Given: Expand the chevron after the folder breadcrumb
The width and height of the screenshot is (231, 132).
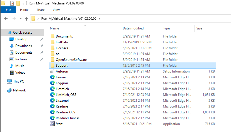Looking at the screenshot, I should (99, 19).
